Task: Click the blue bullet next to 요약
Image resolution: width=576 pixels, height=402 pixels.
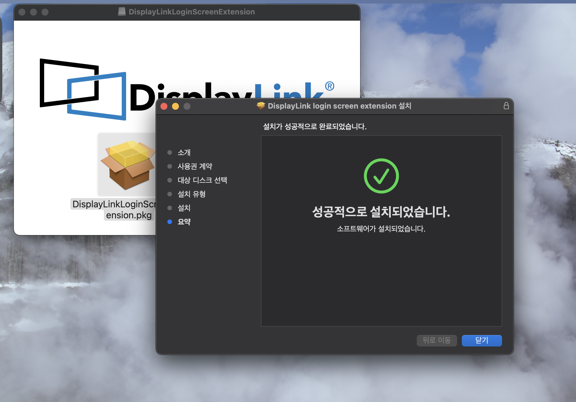Action: [170, 222]
